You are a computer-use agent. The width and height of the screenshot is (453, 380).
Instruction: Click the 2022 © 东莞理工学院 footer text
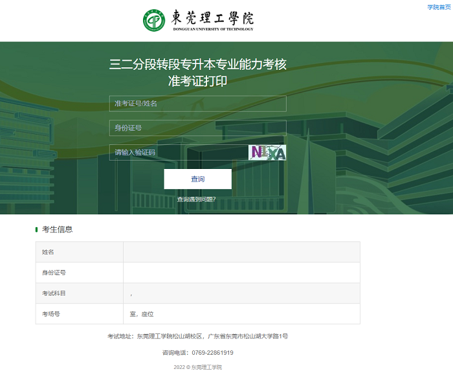[197, 367]
